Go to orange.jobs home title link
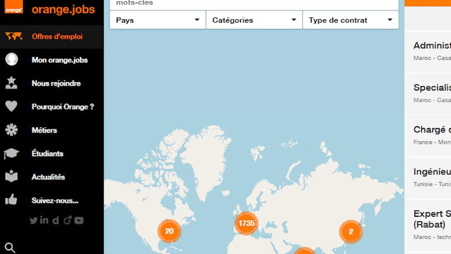The image size is (451, 254). pos(63,10)
